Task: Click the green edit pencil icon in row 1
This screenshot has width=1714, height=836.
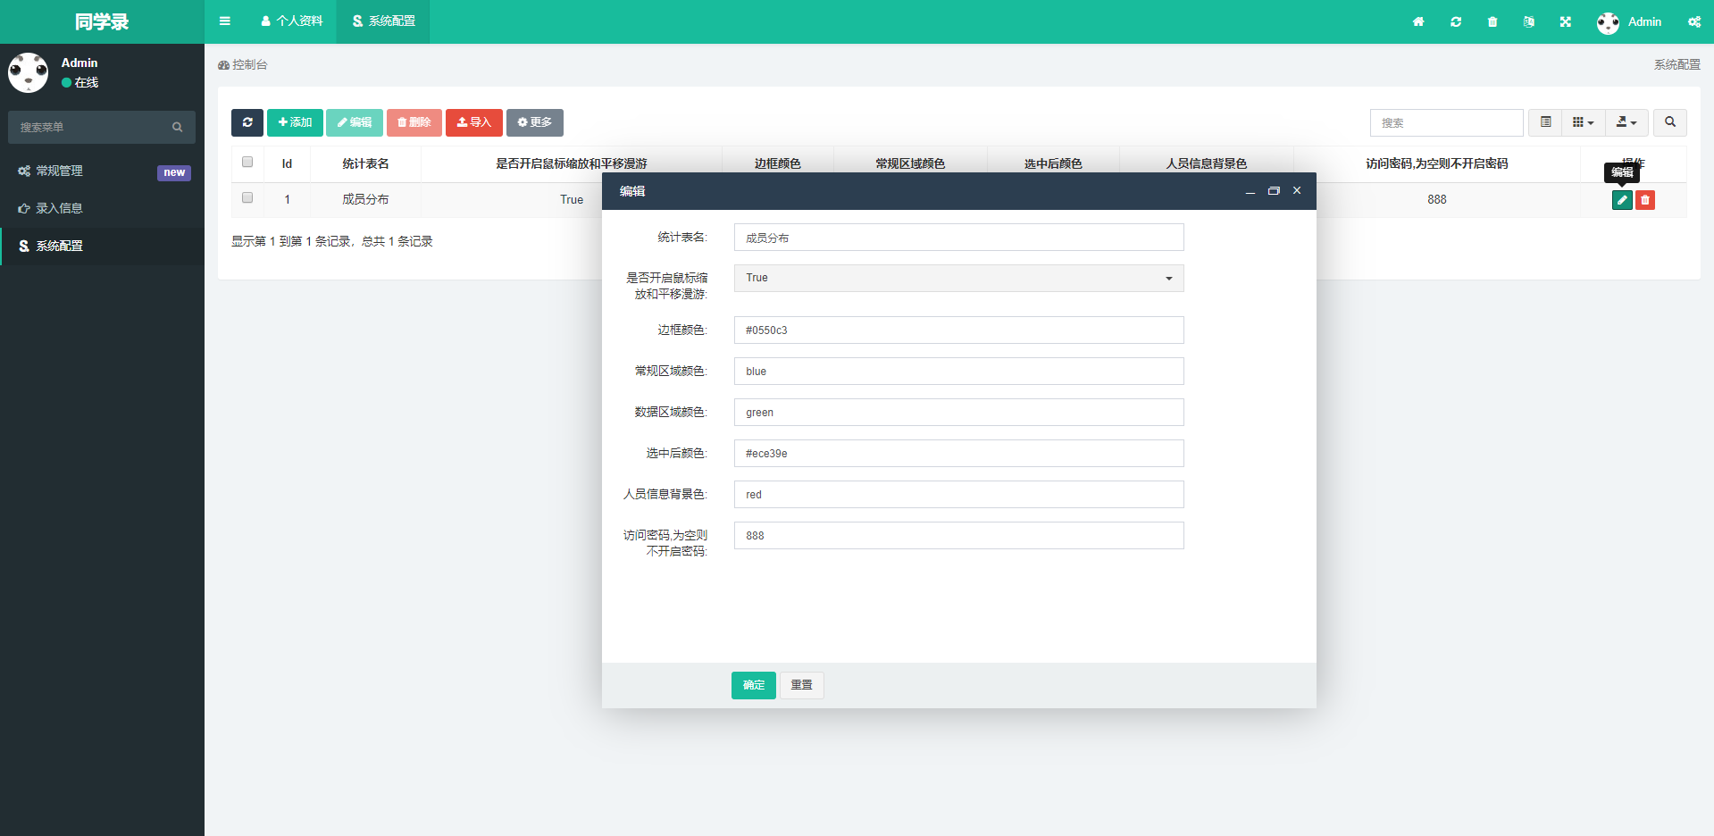Action: click(x=1622, y=200)
